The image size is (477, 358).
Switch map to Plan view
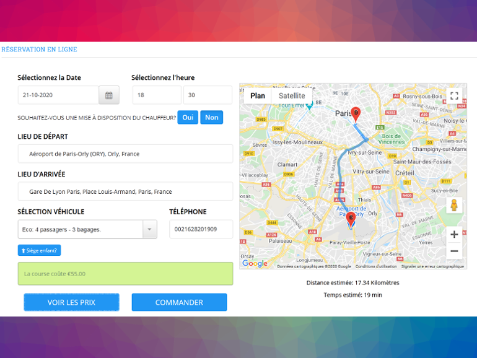(258, 96)
